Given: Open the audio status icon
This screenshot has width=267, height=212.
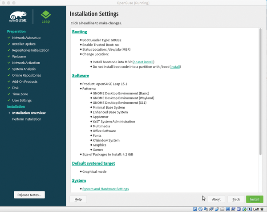Looking at the screenshot, I should pos(206,209).
